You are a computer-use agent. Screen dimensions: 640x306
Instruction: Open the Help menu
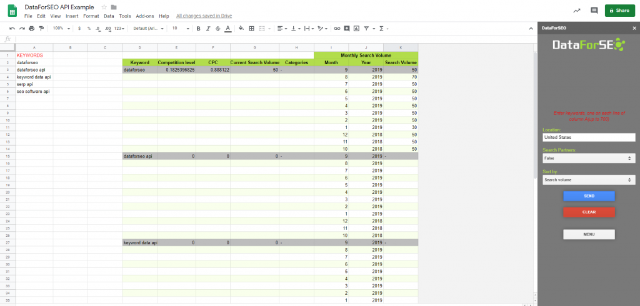point(164,16)
